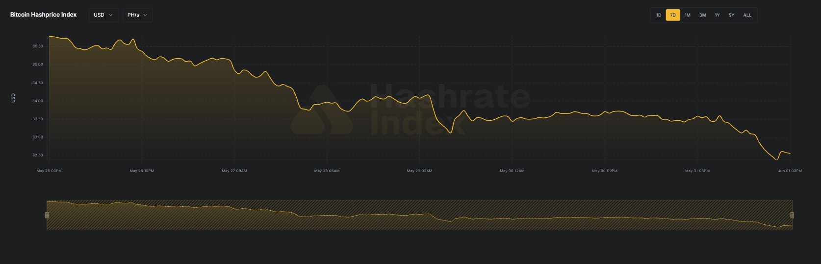Click the May 30 09PM axis label

tap(605, 171)
